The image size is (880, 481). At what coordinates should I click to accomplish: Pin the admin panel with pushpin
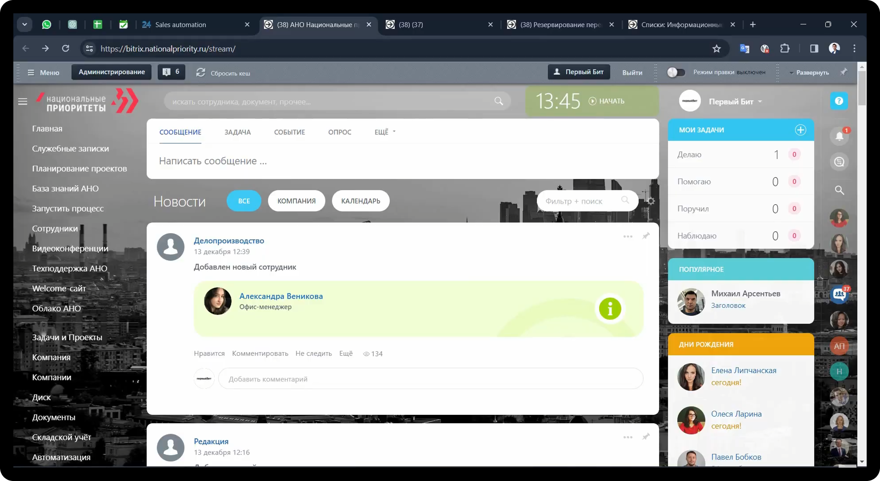[x=844, y=72]
